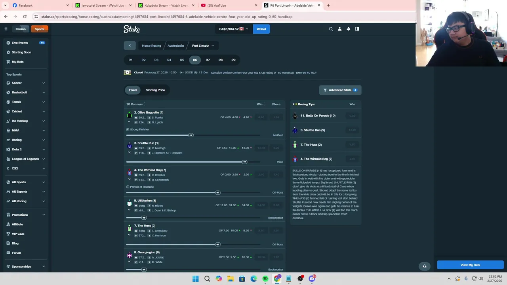Select race tab R9

[x=233, y=60]
